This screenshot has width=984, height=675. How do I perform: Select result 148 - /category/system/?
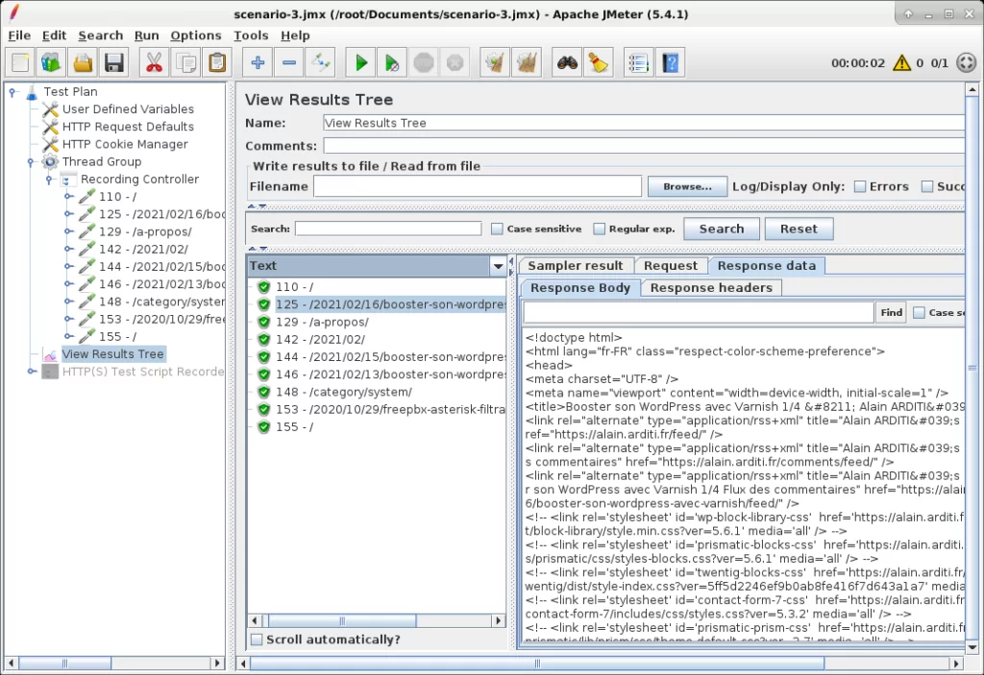344,392
